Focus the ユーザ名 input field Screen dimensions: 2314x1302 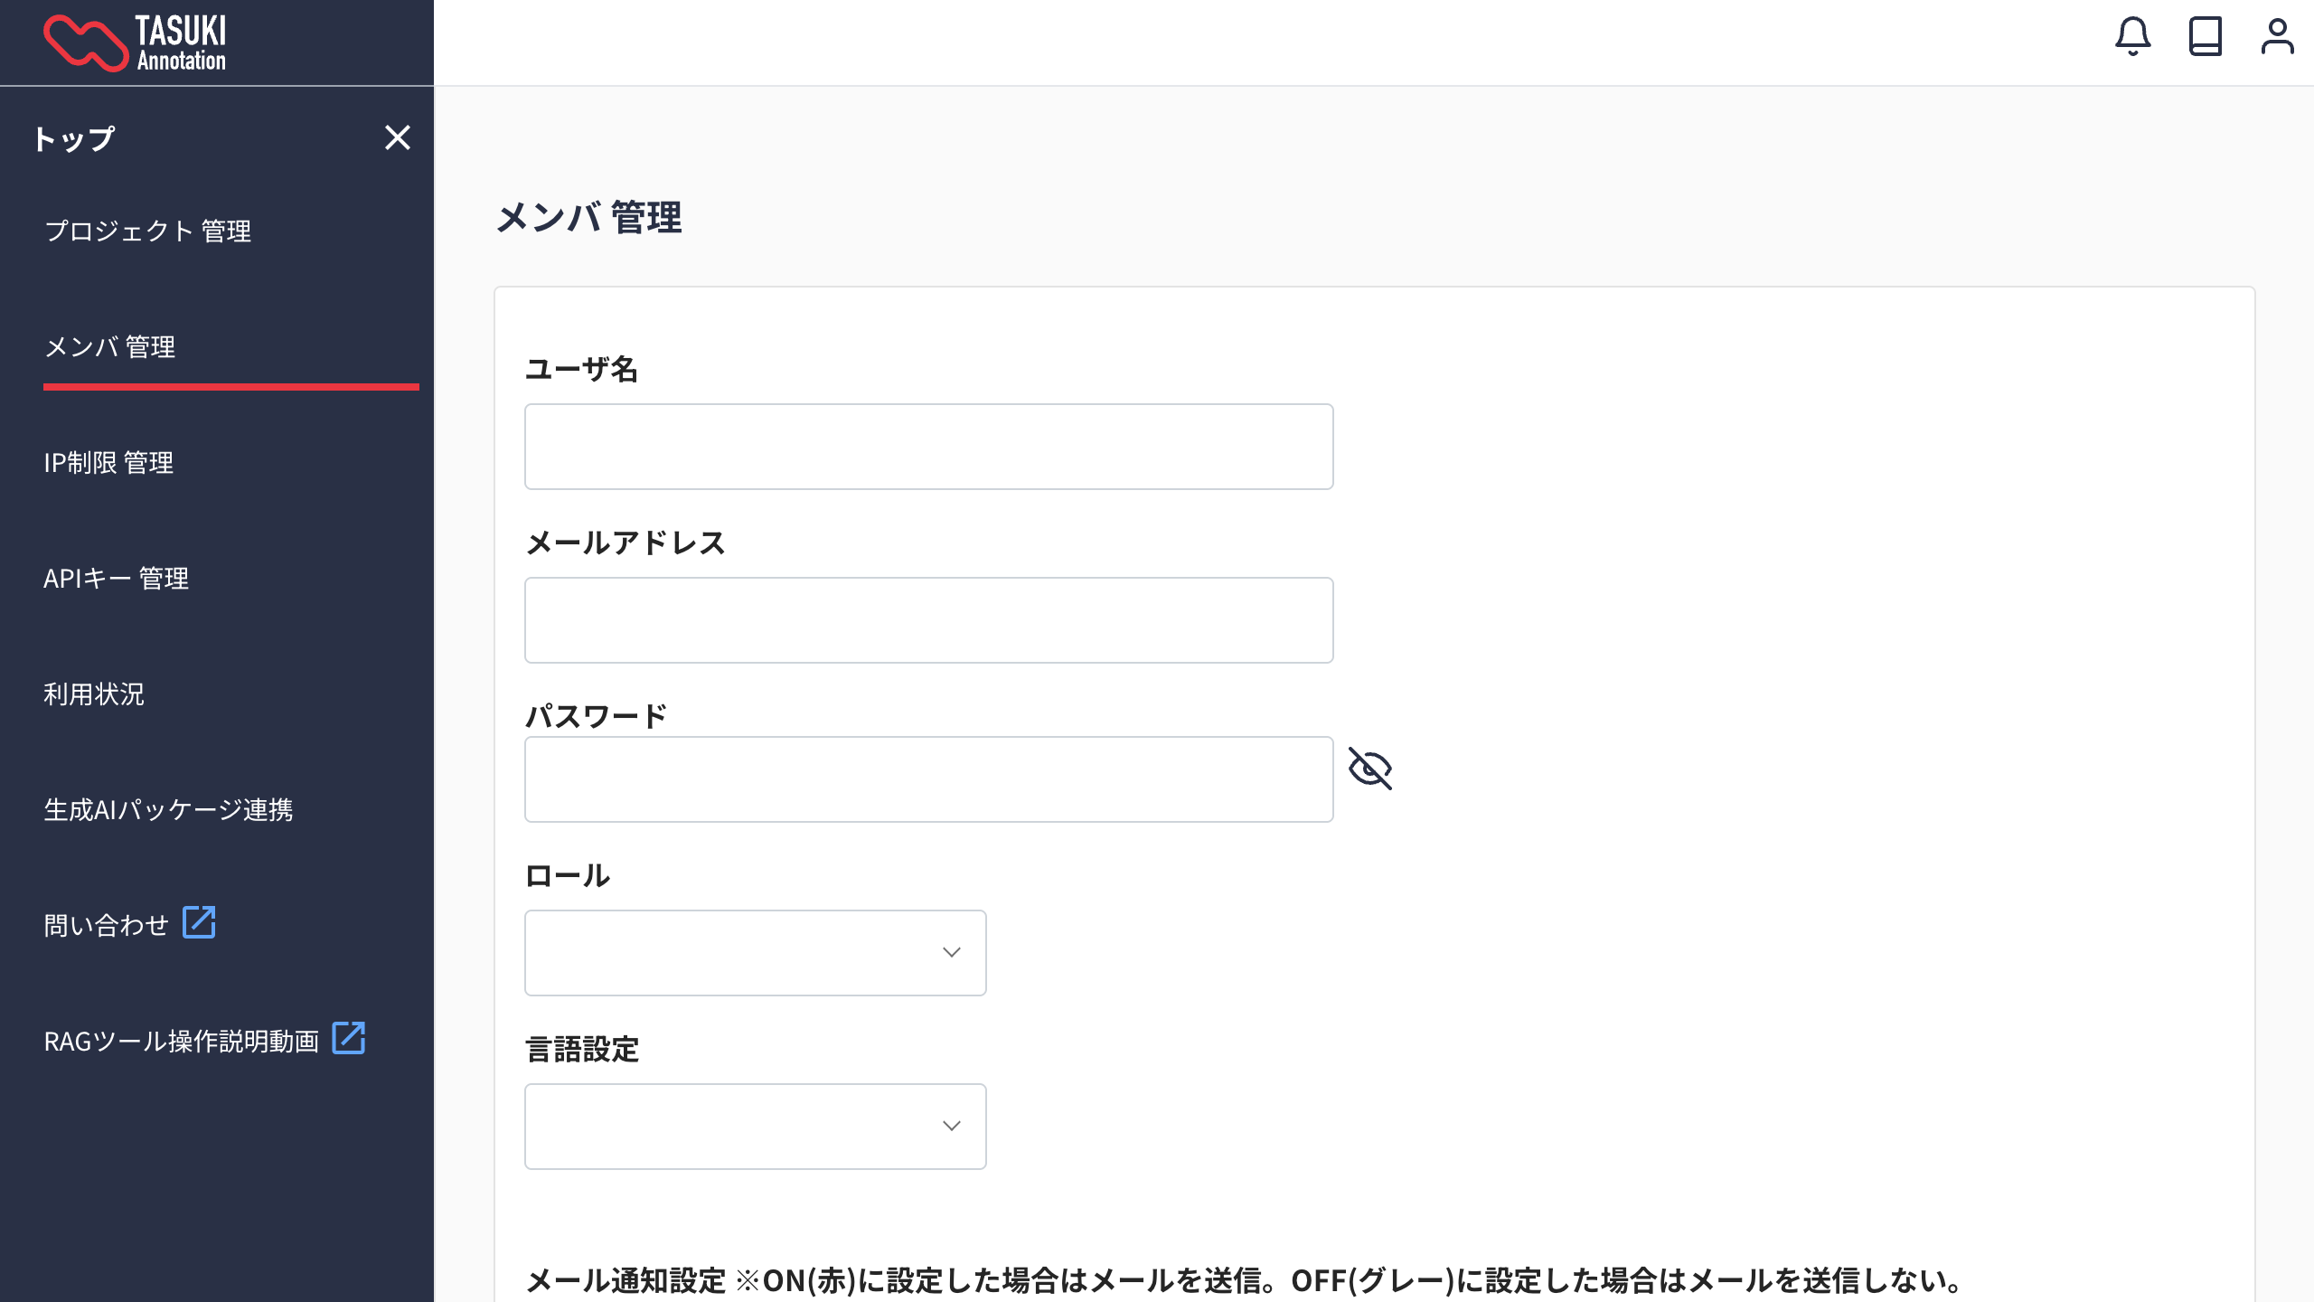pyautogui.click(x=928, y=447)
